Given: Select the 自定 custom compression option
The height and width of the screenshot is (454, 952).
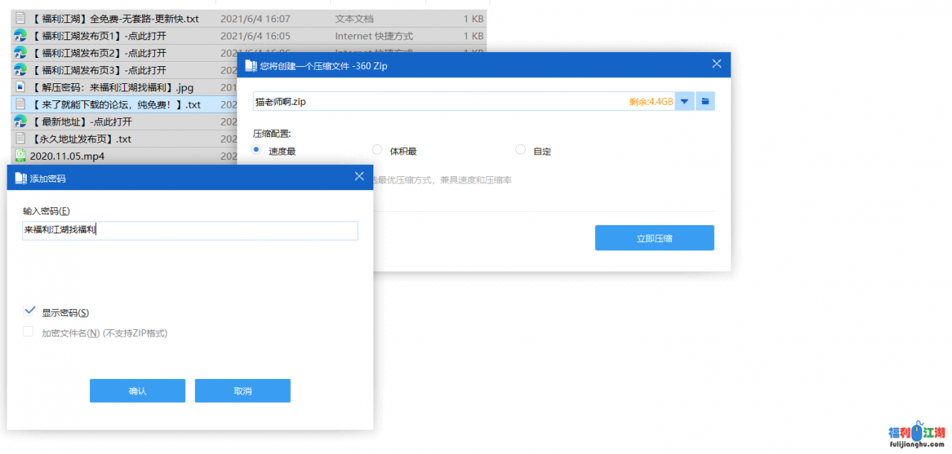Looking at the screenshot, I should [521, 150].
